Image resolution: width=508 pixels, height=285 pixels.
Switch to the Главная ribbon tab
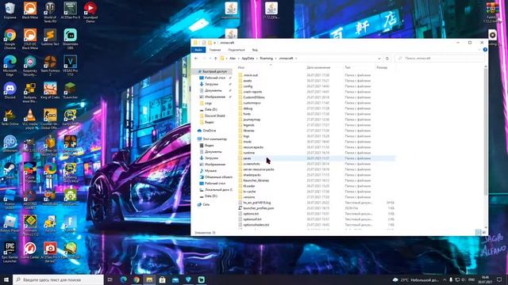215,50
